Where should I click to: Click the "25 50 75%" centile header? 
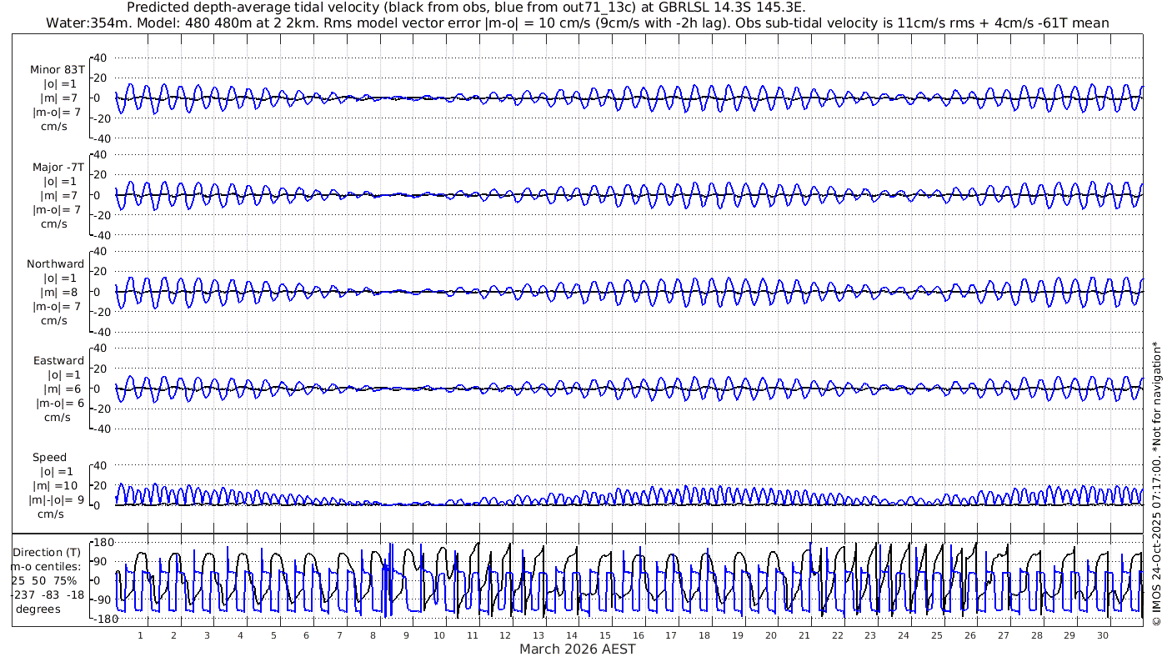(x=43, y=580)
